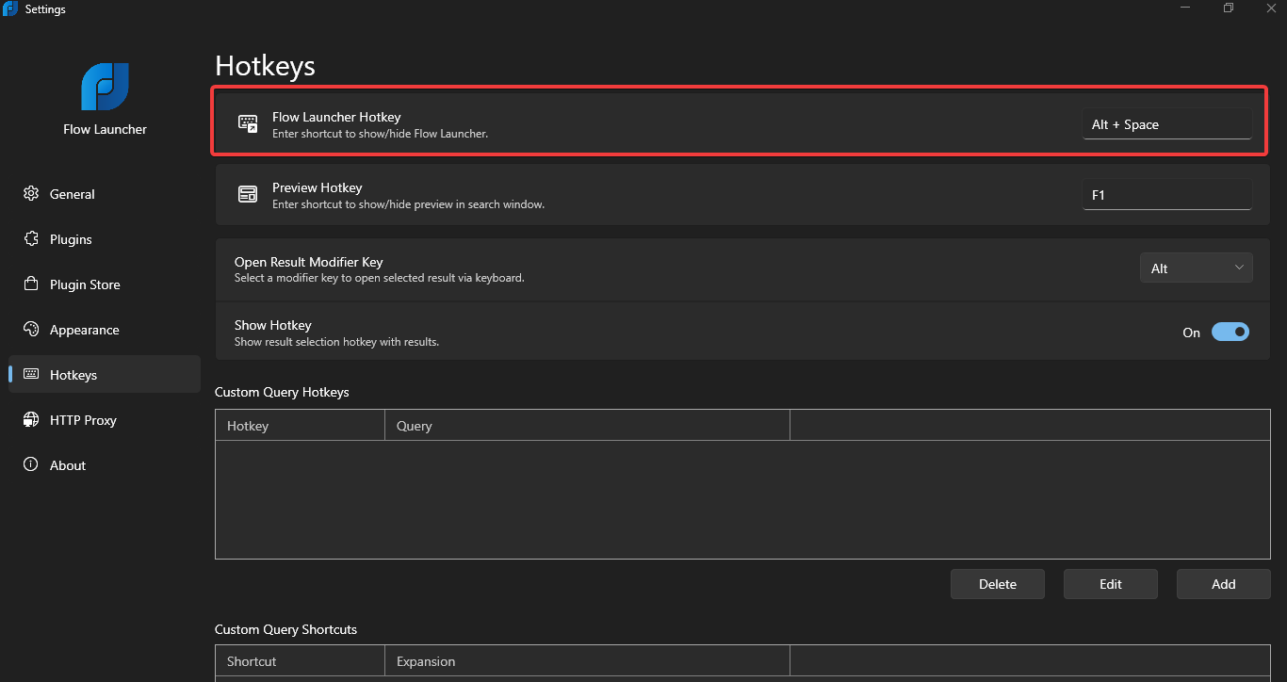Go to the Plugins section
The width and height of the screenshot is (1287, 682).
click(x=105, y=239)
